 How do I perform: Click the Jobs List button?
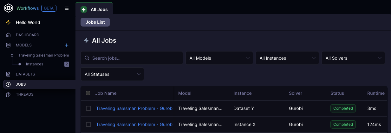pos(95,22)
